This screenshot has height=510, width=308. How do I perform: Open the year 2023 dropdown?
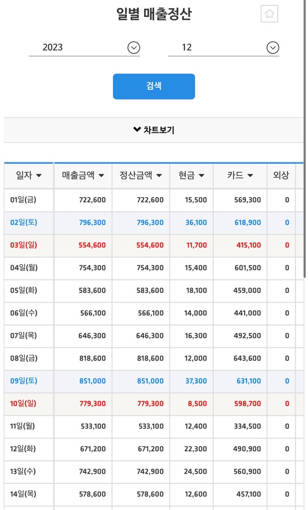84,48
